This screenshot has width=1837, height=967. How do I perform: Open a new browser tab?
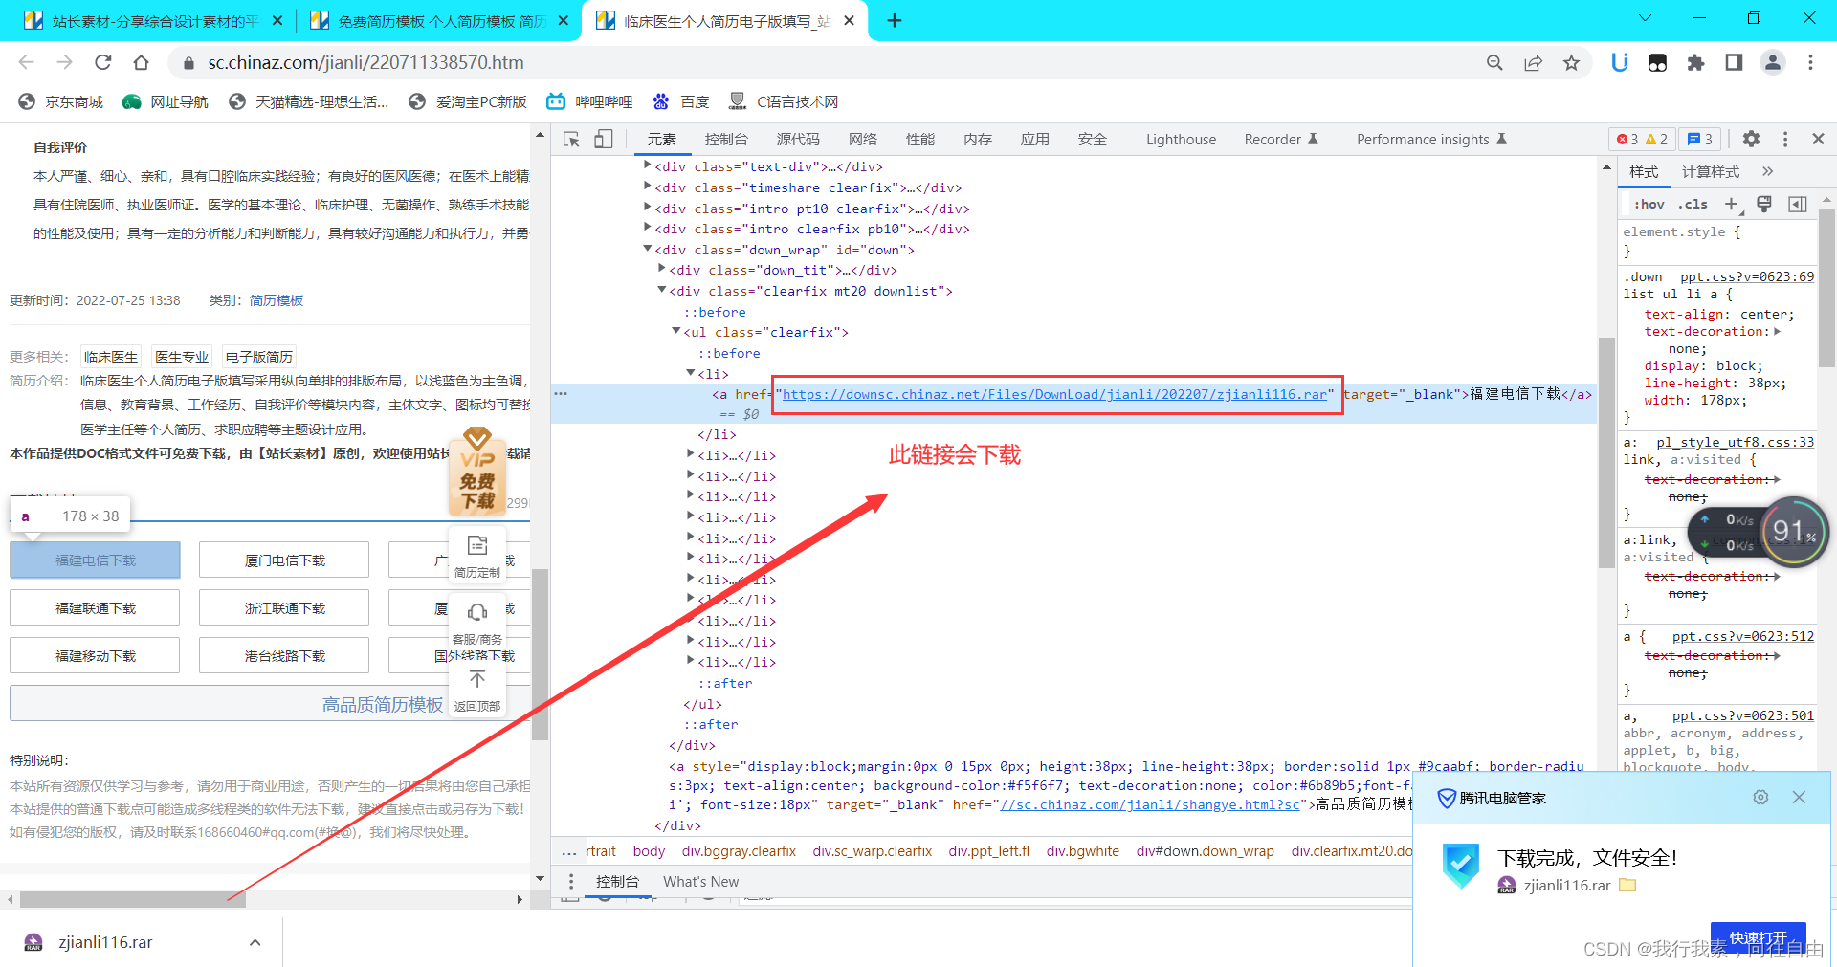tap(895, 20)
